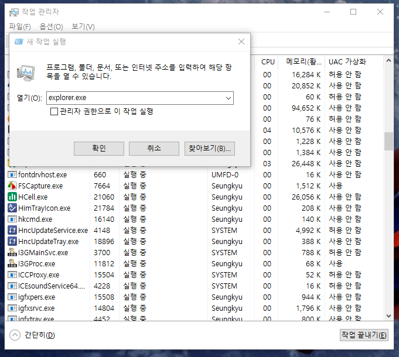Sort by the CPU column header

pyautogui.click(x=267, y=62)
